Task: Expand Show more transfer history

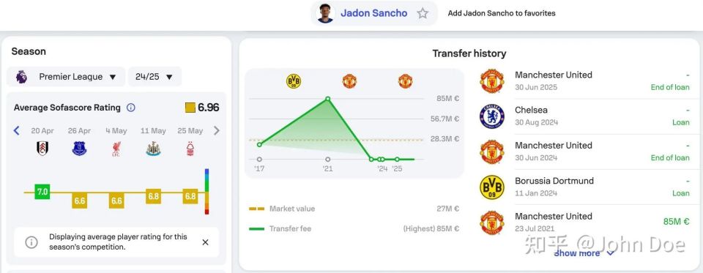Action: click(x=584, y=253)
